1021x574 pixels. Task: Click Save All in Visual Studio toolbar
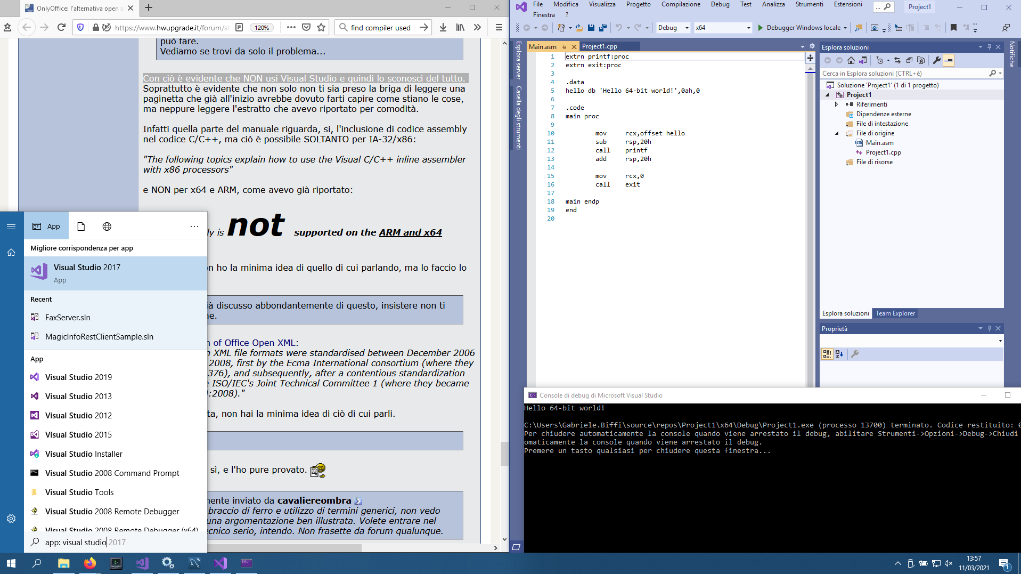click(x=603, y=28)
